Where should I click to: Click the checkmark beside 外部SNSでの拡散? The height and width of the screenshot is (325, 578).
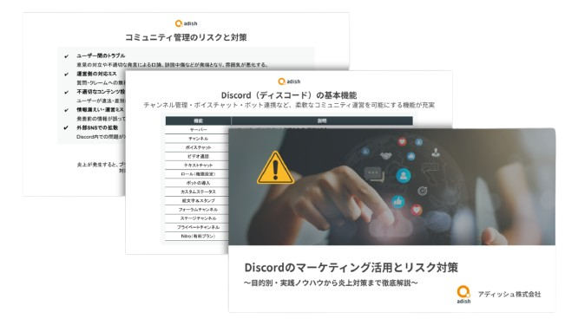(66, 128)
